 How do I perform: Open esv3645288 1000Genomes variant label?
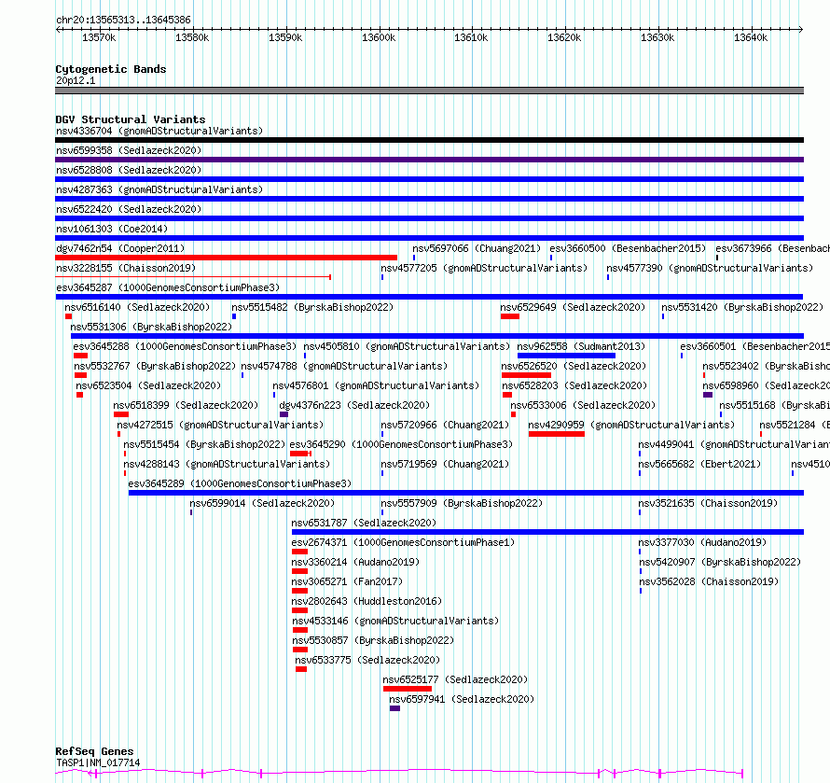pos(185,346)
